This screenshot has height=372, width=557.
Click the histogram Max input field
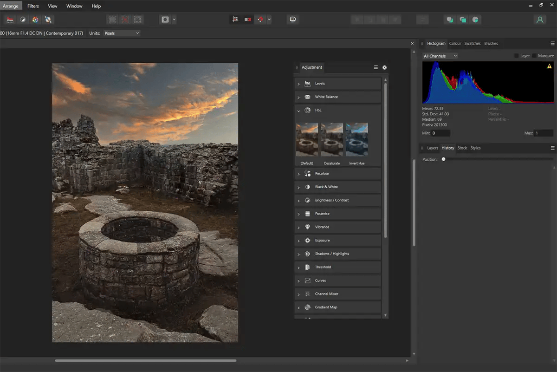tap(543, 133)
